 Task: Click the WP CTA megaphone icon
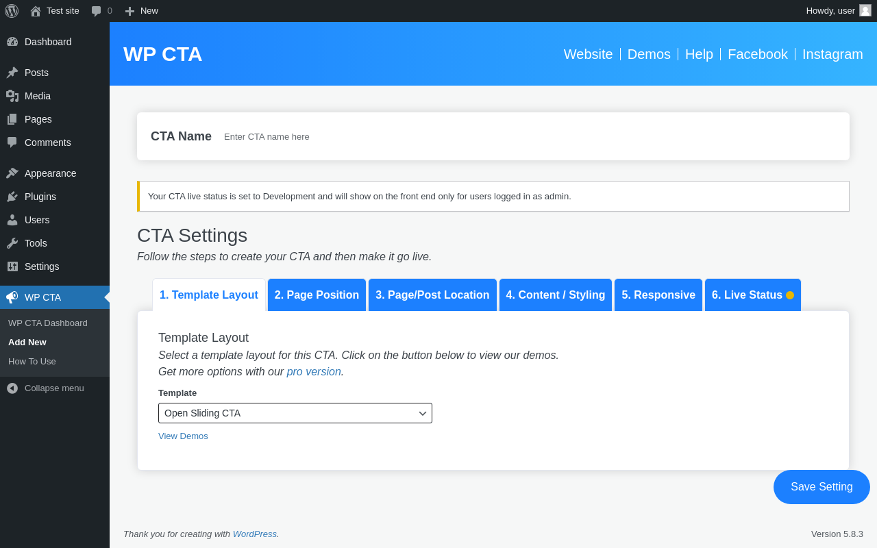coord(12,297)
